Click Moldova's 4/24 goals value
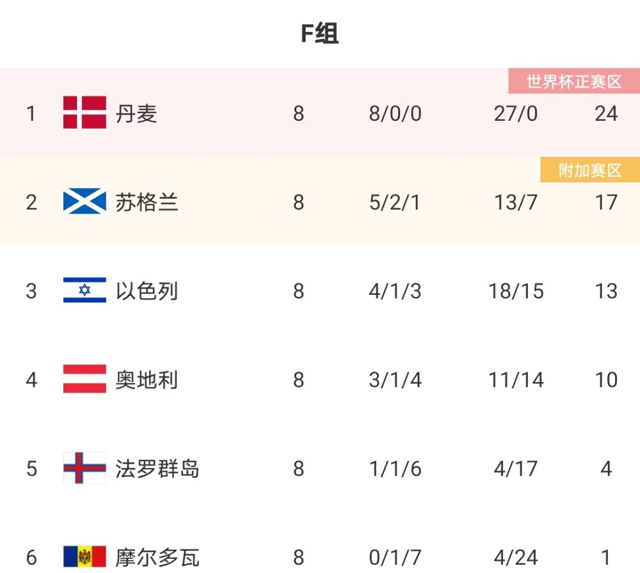The image size is (640, 573). tap(515, 558)
